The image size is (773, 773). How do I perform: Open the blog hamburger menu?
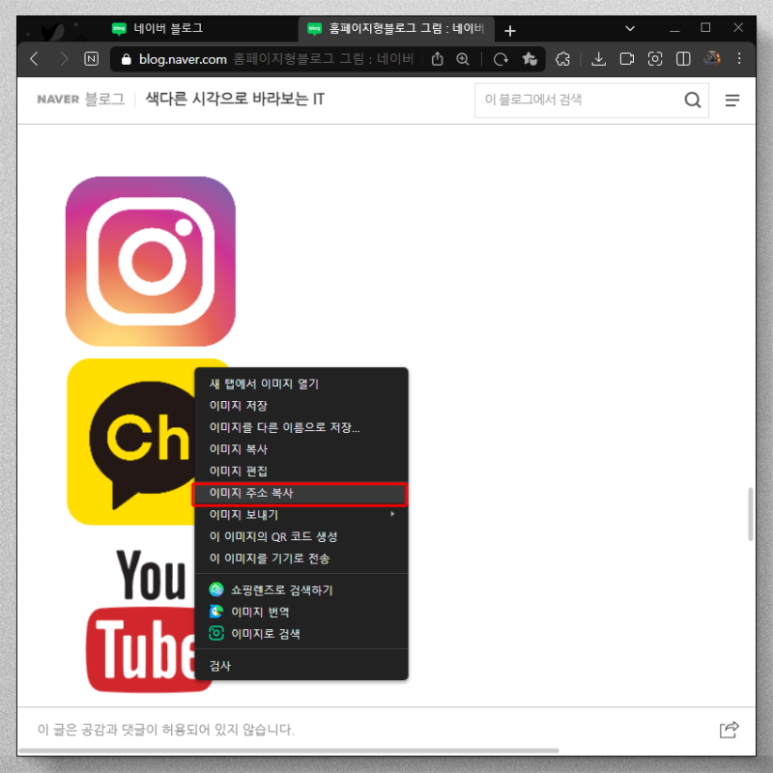pyautogui.click(x=732, y=100)
